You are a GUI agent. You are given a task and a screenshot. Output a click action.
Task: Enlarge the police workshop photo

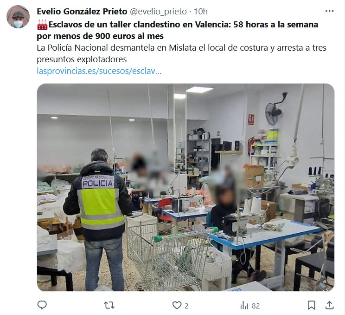click(x=185, y=187)
